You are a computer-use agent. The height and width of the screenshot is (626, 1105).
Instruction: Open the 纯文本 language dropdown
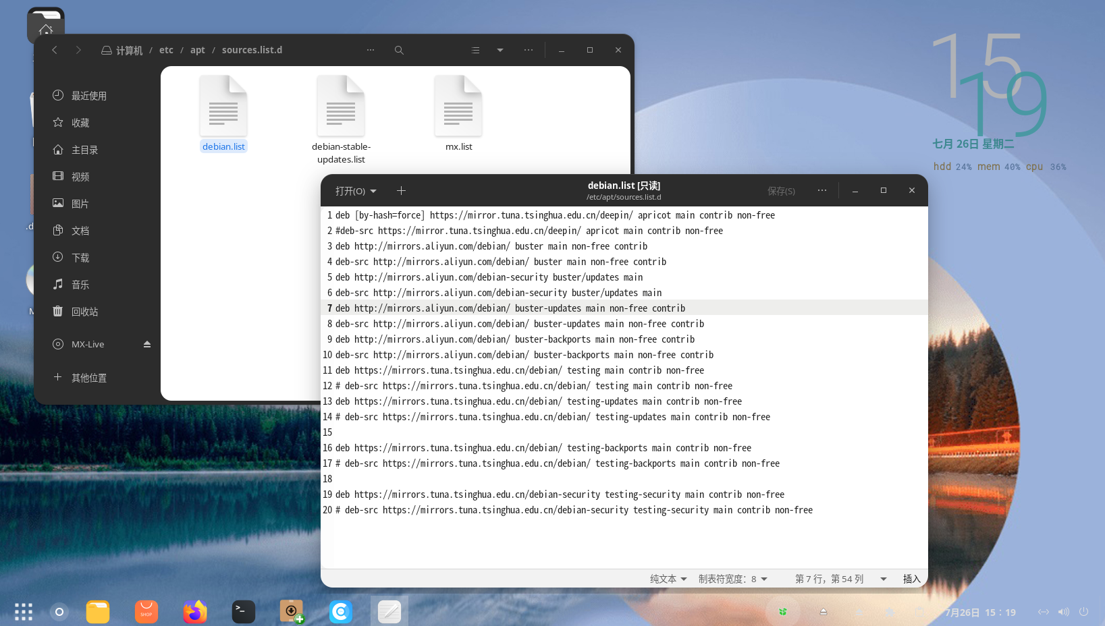668,579
